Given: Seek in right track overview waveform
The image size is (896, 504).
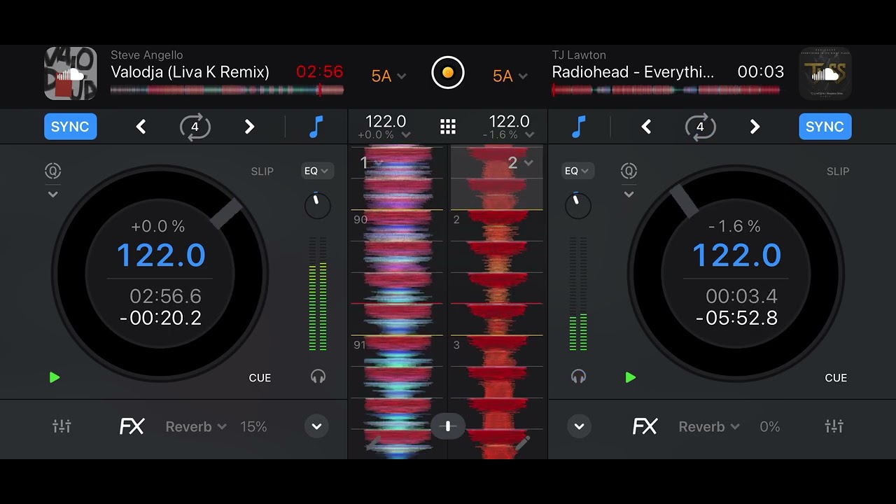Looking at the screenshot, I should point(666,90).
